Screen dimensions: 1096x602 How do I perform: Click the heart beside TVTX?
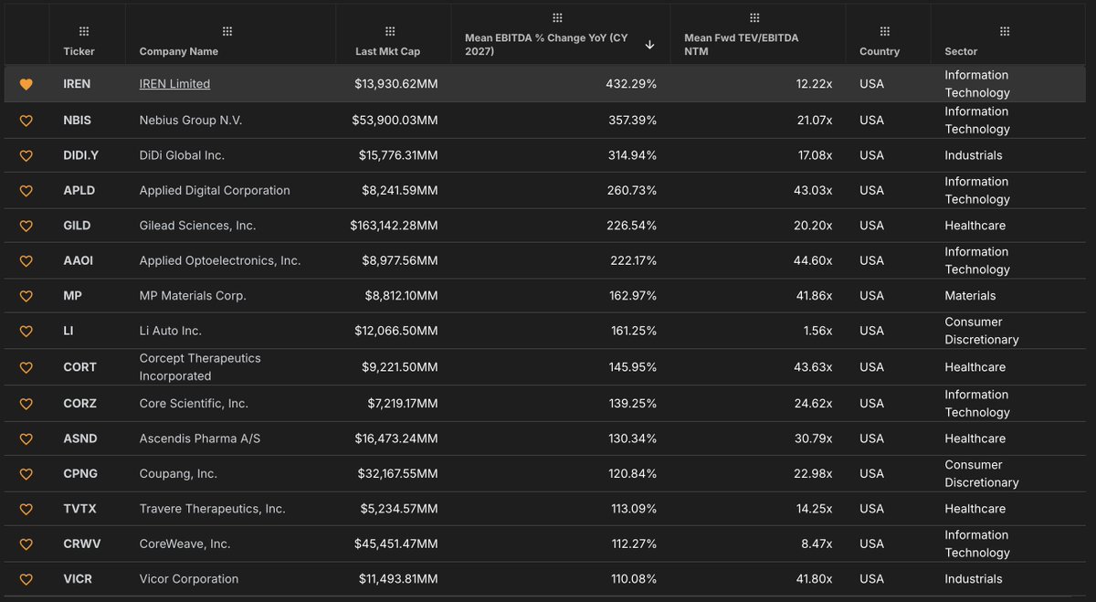(26, 509)
